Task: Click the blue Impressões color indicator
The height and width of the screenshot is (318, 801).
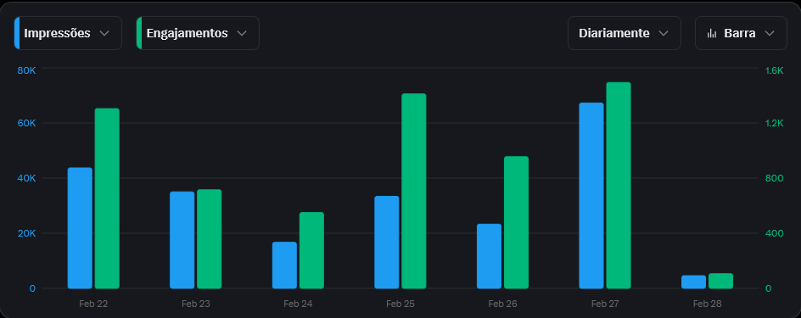Action: pos(17,33)
